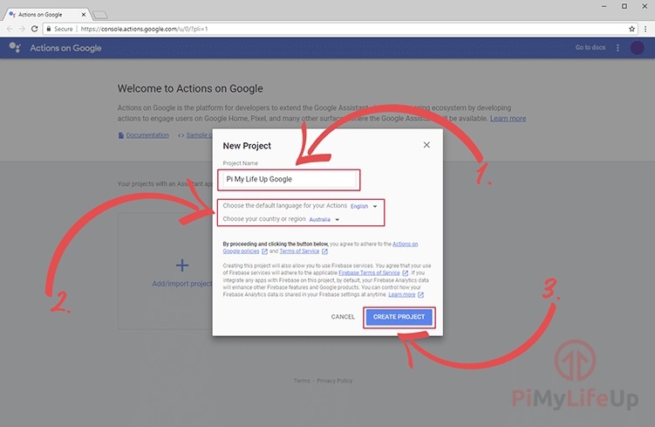Click the browser back arrow
Screen dimensions: 655x427
pyautogui.click(x=10, y=28)
